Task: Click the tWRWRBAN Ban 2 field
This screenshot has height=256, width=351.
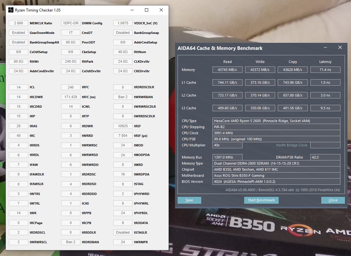Action: tap(123, 97)
